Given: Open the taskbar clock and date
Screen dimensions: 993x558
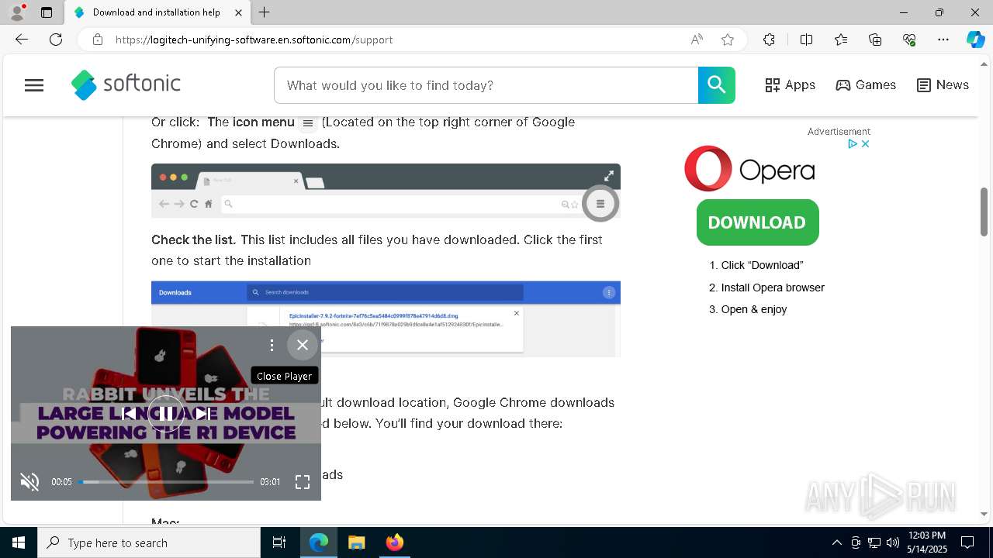Looking at the screenshot, I should tap(927, 542).
